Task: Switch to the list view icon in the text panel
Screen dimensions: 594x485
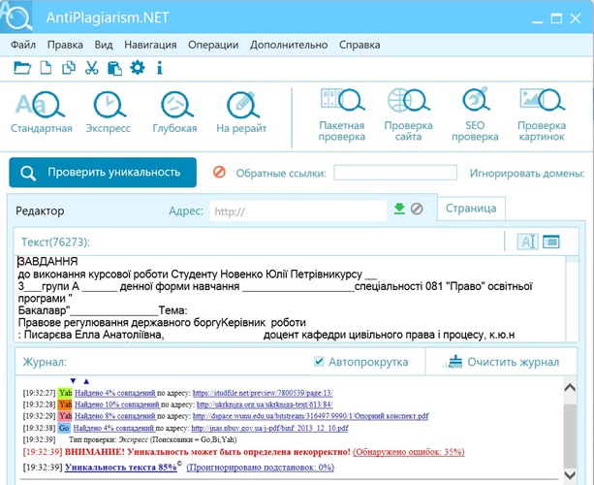Action: [551, 242]
